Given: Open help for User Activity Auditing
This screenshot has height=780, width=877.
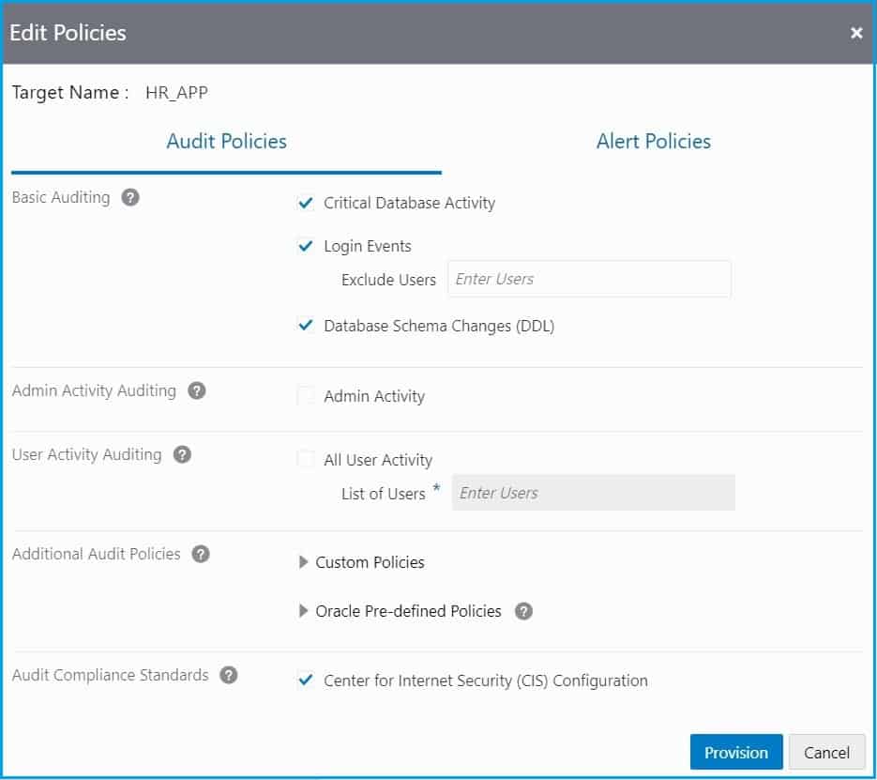Looking at the screenshot, I should click(185, 454).
